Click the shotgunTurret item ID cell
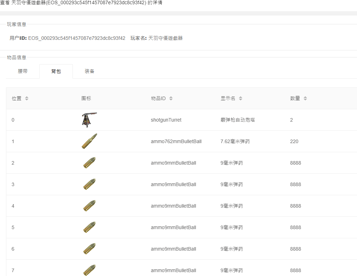 166,120
